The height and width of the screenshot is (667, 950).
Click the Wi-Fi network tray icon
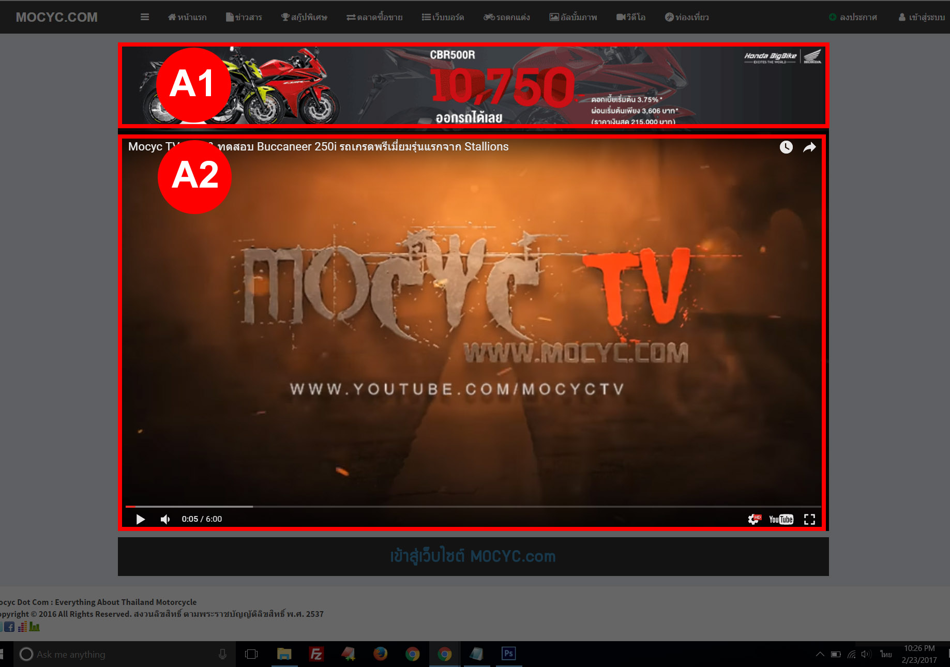pos(851,654)
